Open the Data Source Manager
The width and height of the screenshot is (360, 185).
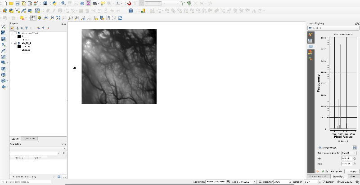coord(4,10)
